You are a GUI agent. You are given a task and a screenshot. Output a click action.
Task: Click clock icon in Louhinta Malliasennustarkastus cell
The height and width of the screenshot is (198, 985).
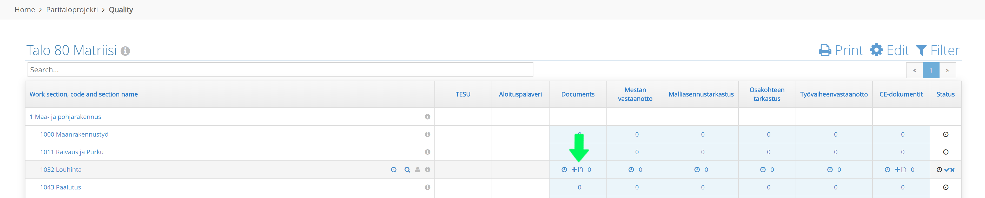pyautogui.click(x=697, y=170)
